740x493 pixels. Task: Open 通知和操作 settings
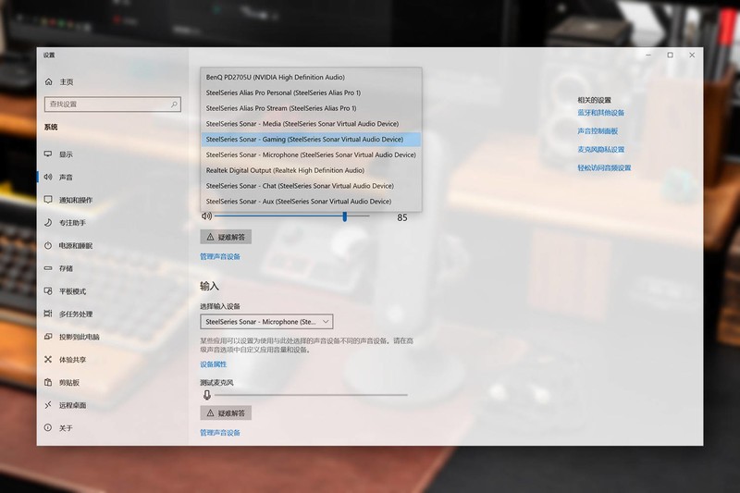[x=68, y=200]
